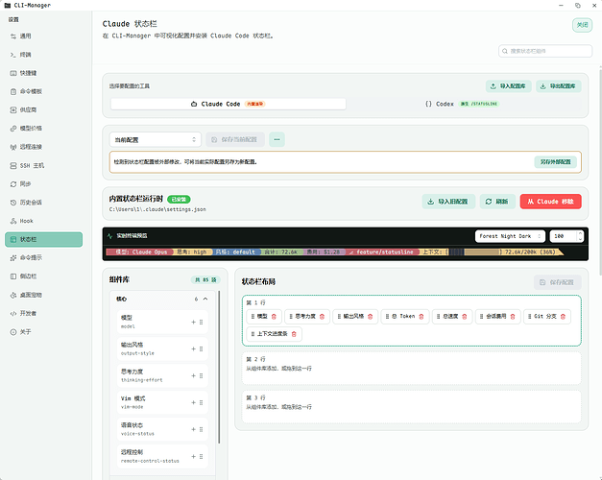Open 命令提示 command prompt settings
The width and height of the screenshot is (602, 480).
point(43,257)
